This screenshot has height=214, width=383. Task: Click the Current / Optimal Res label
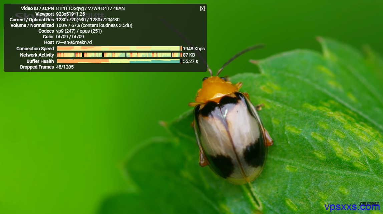pos(32,20)
